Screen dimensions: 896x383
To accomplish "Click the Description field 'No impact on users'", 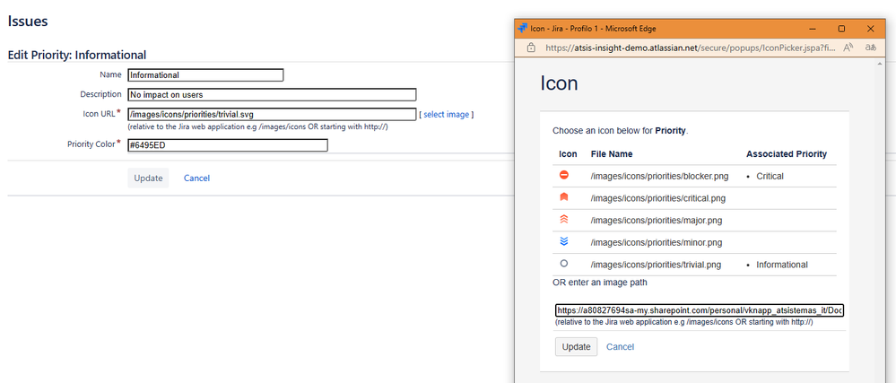I will tap(272, 95).
